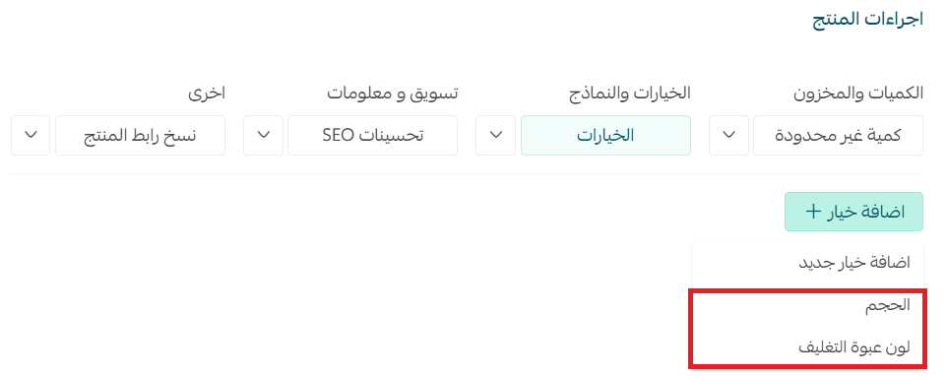Click the كمية غير محدودة button
This screenshot has width=947, height=376.
click(839, 135)
